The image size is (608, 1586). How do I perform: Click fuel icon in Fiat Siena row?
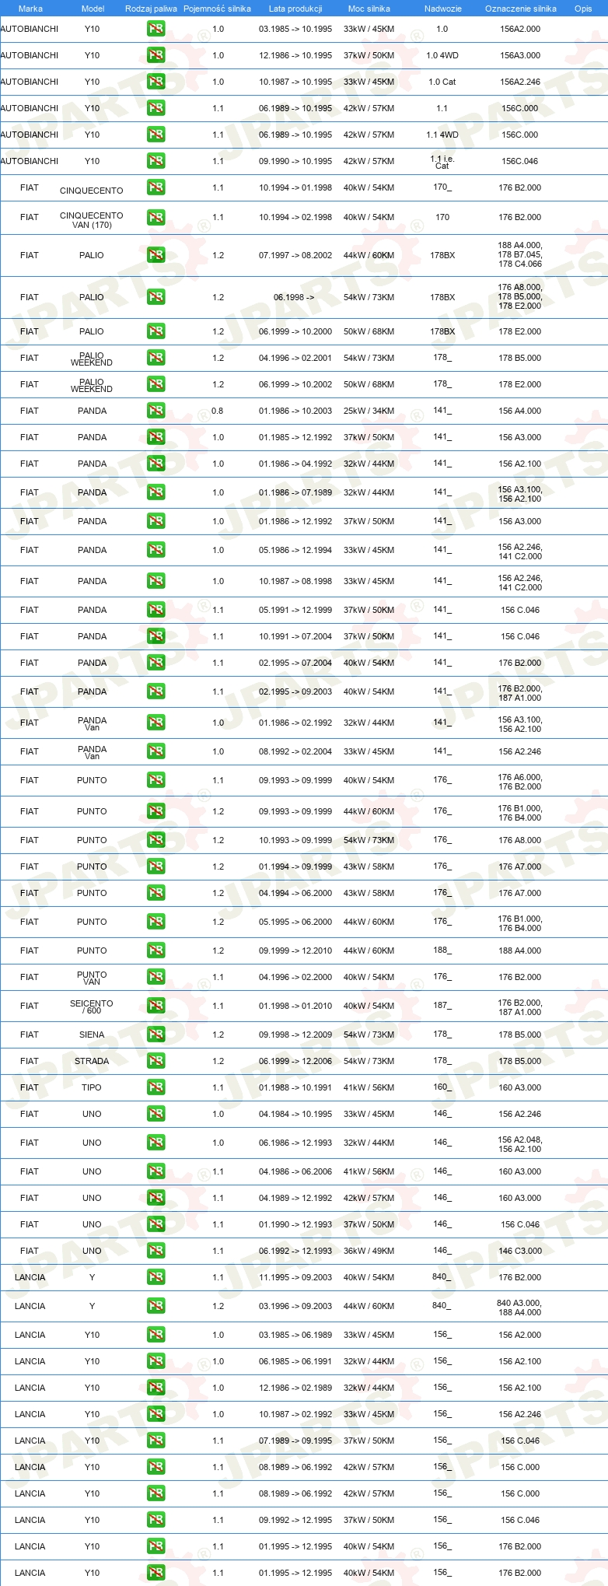(155, 1035)
